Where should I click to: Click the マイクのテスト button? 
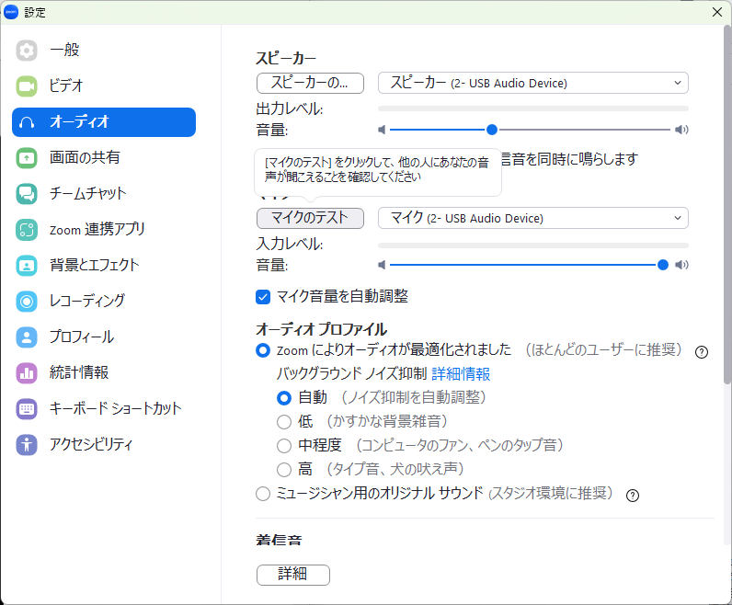tap(310, 219)
